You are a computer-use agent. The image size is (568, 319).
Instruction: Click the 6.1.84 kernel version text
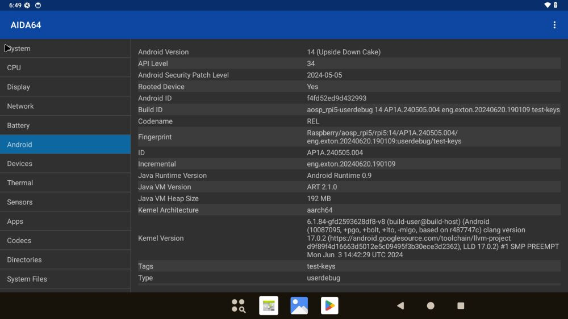[x=433, y=238]
